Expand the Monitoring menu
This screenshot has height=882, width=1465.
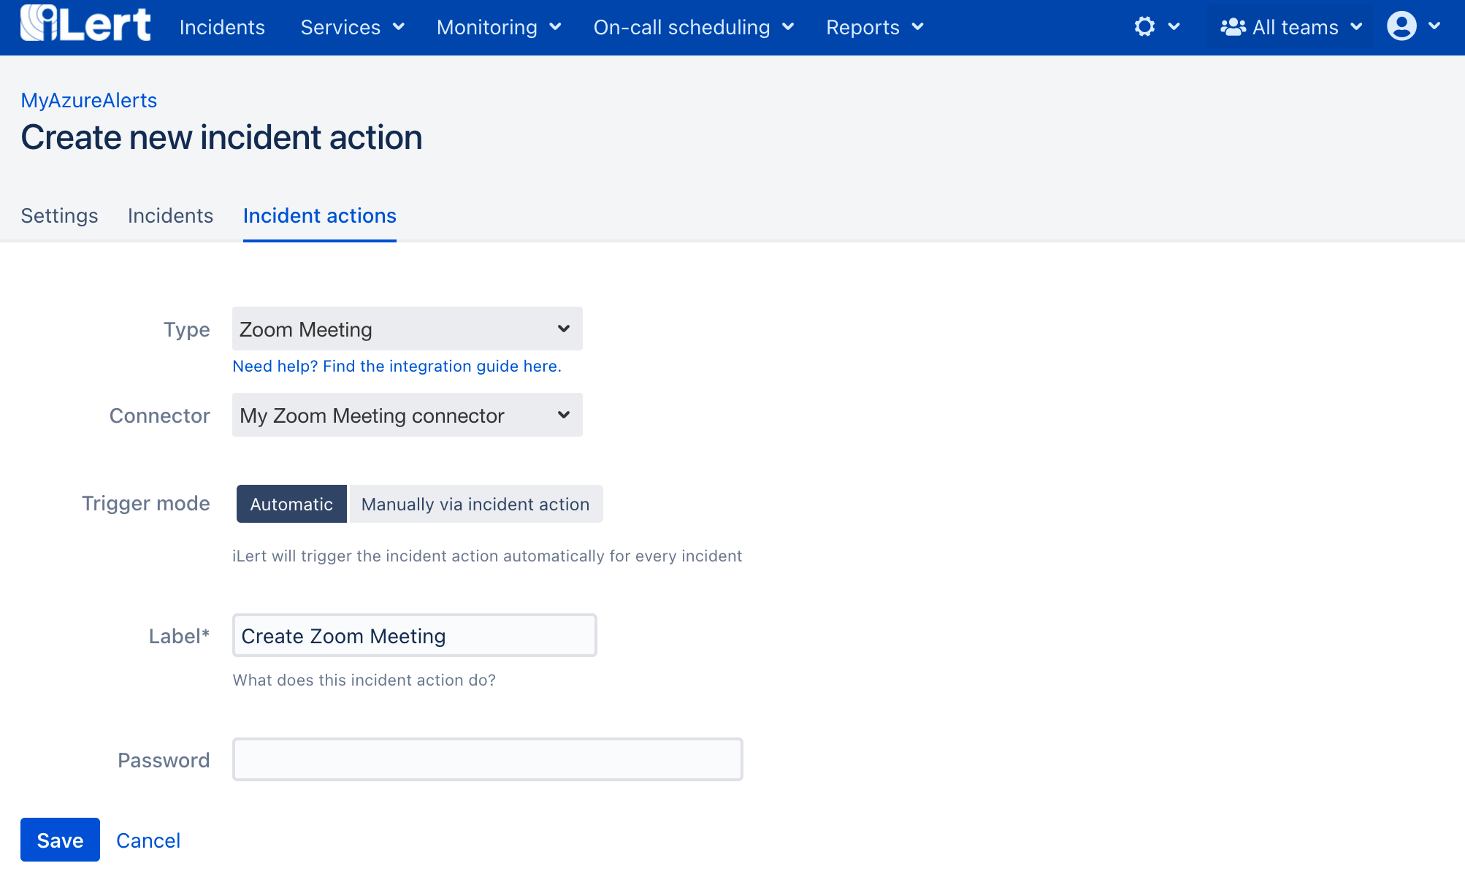click(x=498, y=28)
